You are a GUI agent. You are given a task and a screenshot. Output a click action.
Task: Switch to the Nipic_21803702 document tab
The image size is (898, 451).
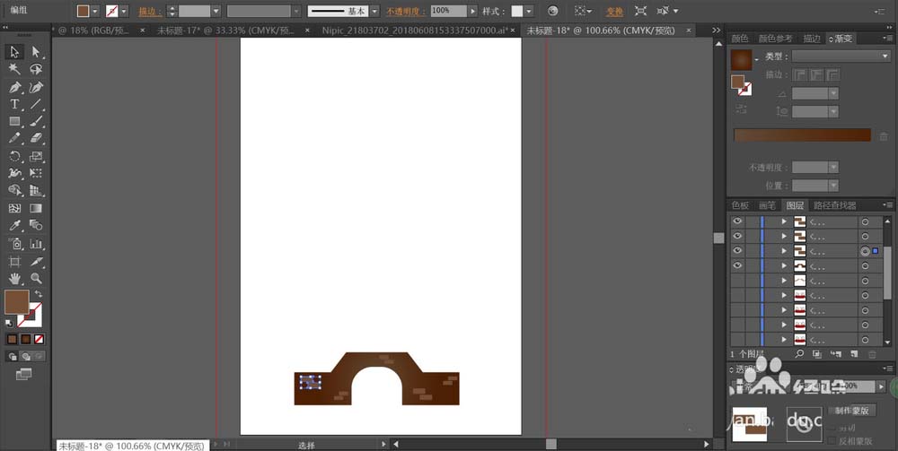click(x=414, y=30)
